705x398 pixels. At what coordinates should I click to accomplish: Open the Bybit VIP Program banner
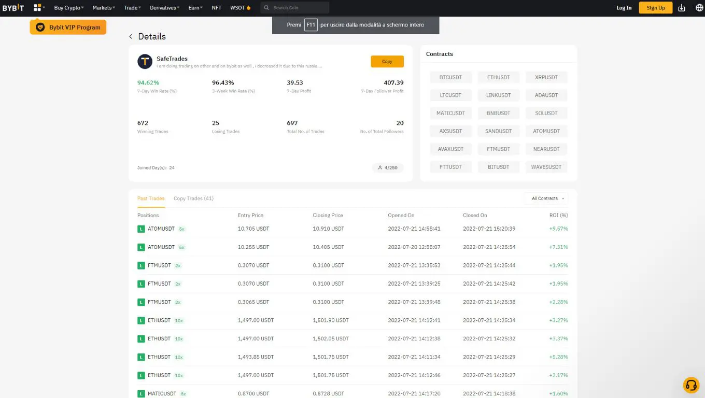pyautogui.click(x=68, y=27)
